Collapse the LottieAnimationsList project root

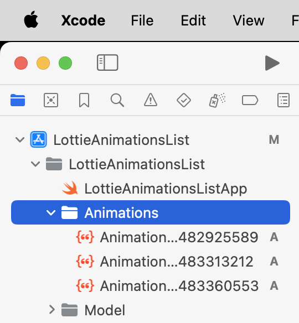click(x=20, y=140)
